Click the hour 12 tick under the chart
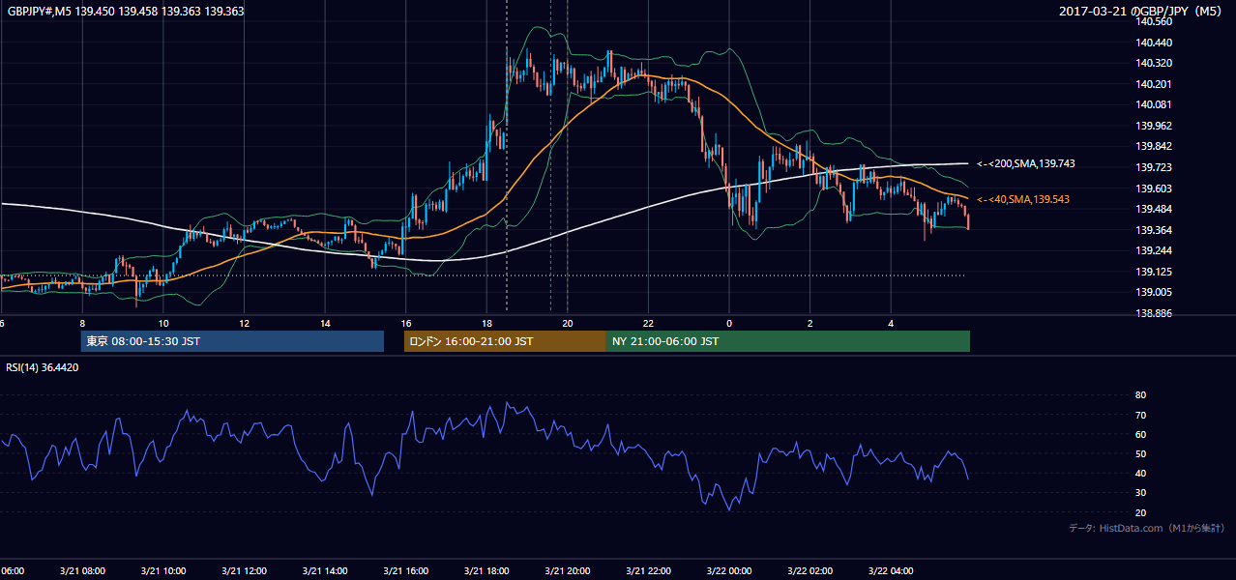This screenshot has height=580, width=1236. pyautogui.click(x=245, y=323)
